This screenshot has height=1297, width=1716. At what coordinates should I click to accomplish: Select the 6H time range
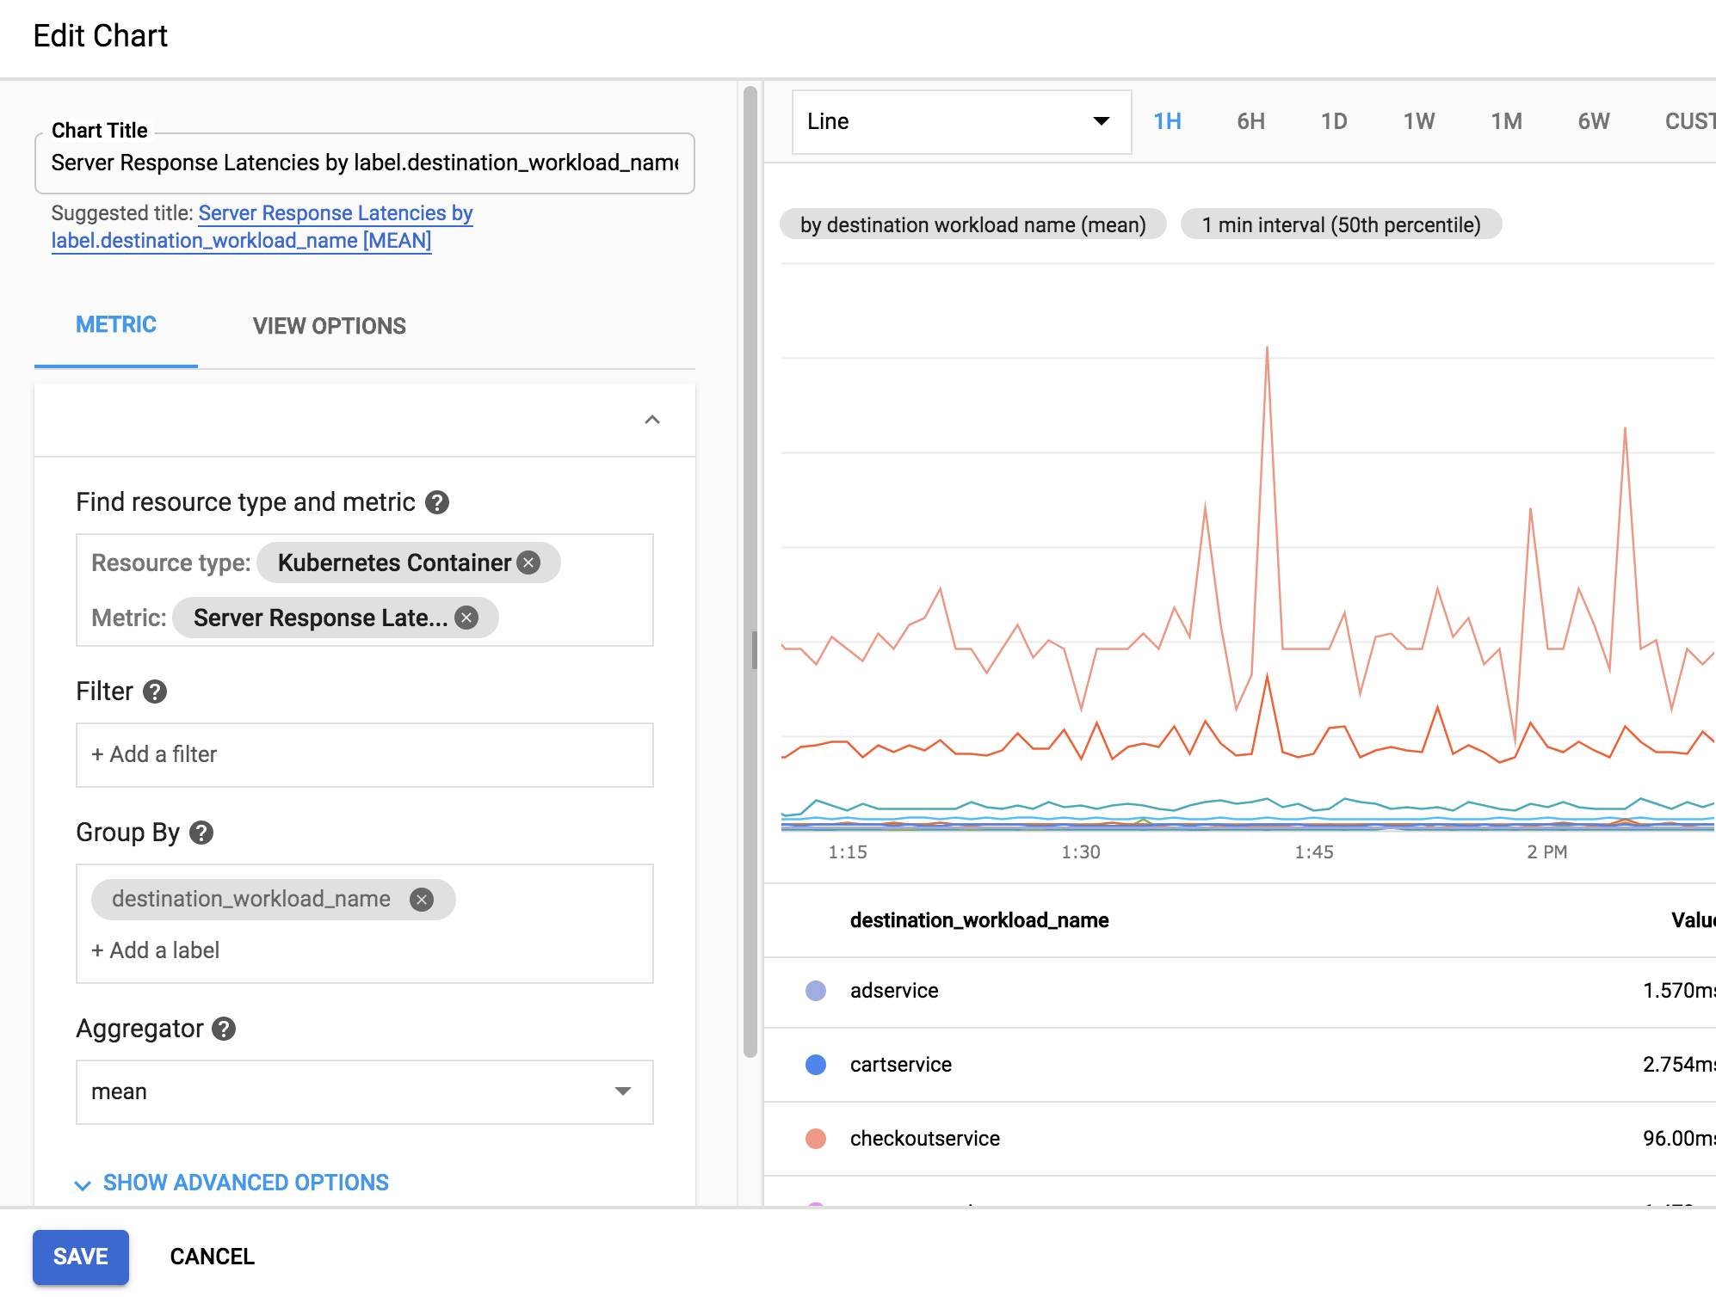(x=1250, y=121)
